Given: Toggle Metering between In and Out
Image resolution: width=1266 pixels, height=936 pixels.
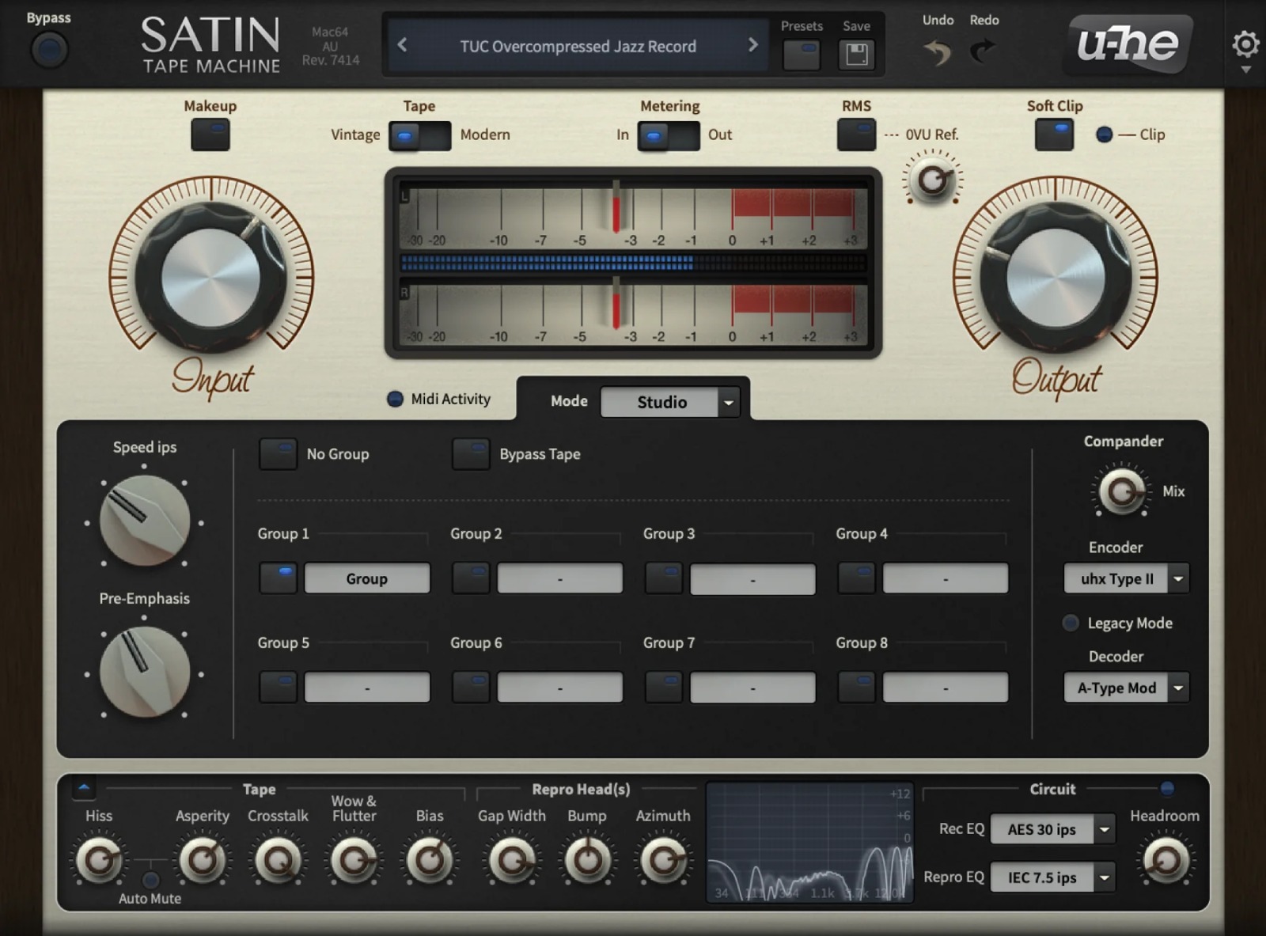Looking at the screenshot, I should (x=669, y=135).
